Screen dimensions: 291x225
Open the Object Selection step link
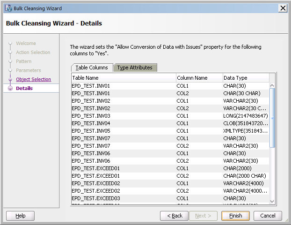click(33, 79)
